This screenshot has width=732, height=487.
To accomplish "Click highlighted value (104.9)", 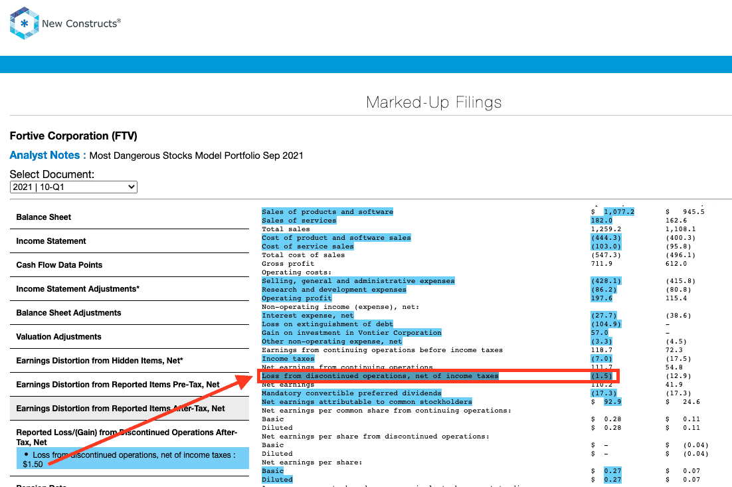I will [x=606, y=324].
